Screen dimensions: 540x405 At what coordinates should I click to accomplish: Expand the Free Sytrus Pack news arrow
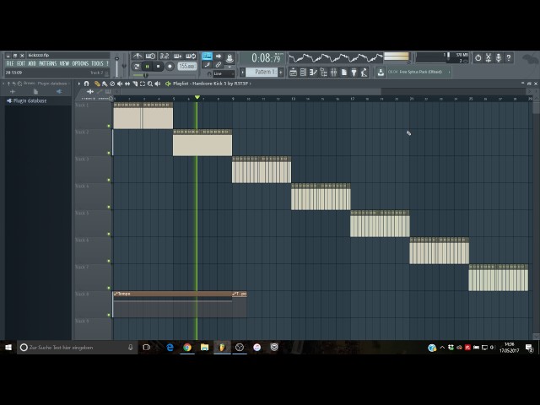[449, 72]
